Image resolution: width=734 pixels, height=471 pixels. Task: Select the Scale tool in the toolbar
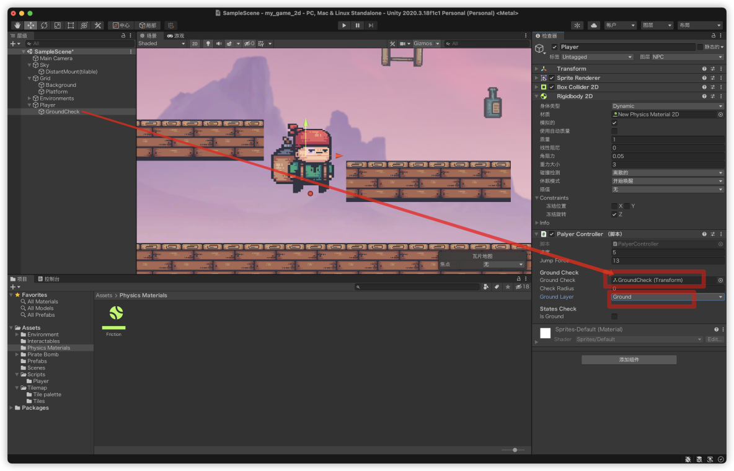[58, 25]
